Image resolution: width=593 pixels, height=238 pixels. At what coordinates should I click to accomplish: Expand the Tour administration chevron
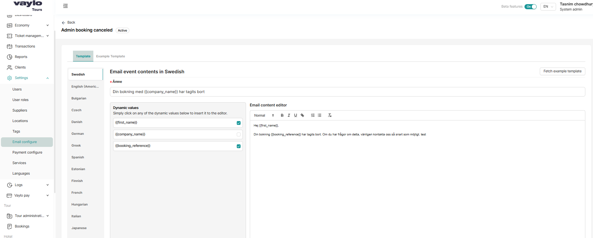(x=47, y=216)
